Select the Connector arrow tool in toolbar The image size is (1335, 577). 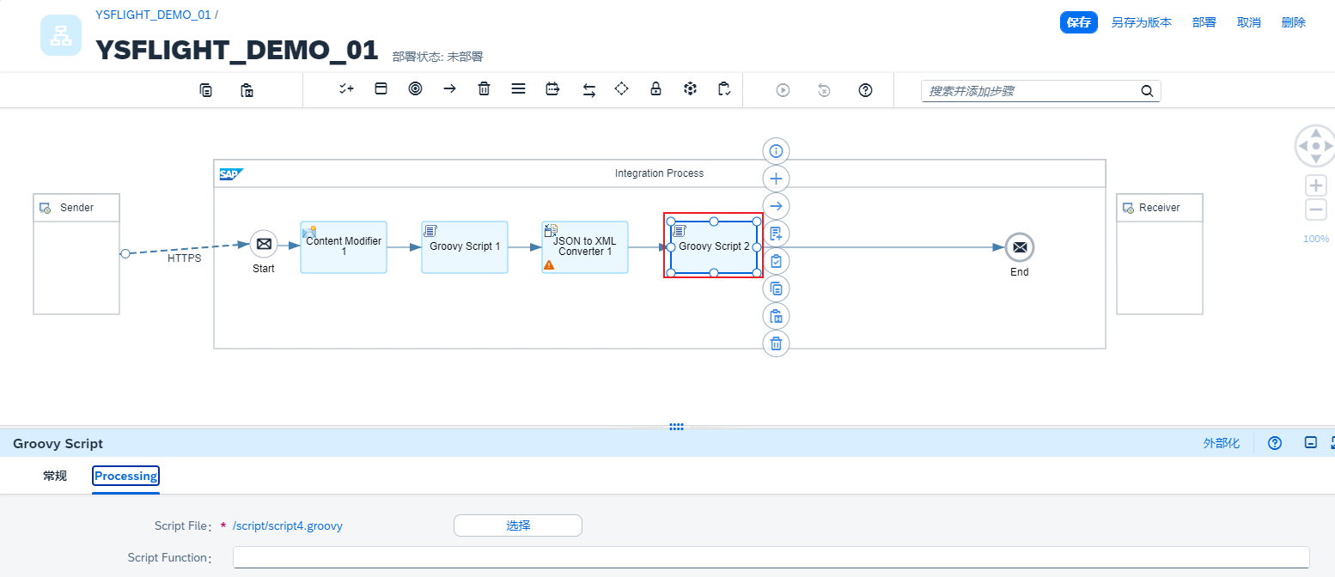point(449,89)
